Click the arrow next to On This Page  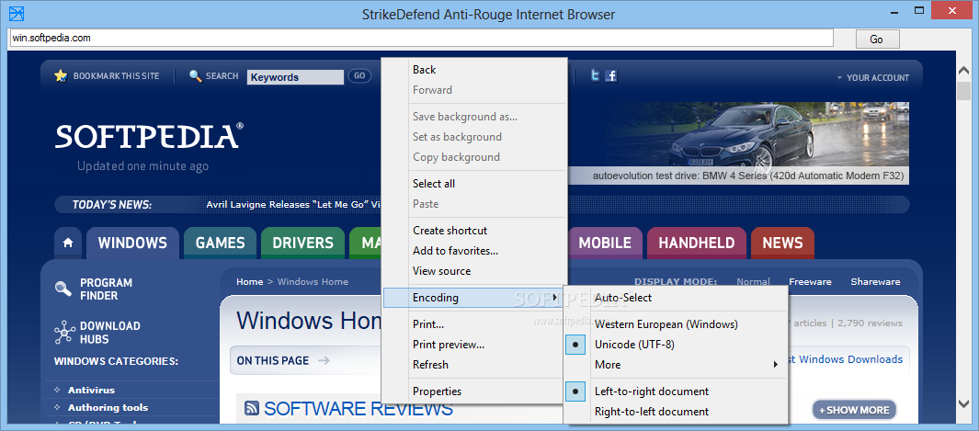(324, 360)
